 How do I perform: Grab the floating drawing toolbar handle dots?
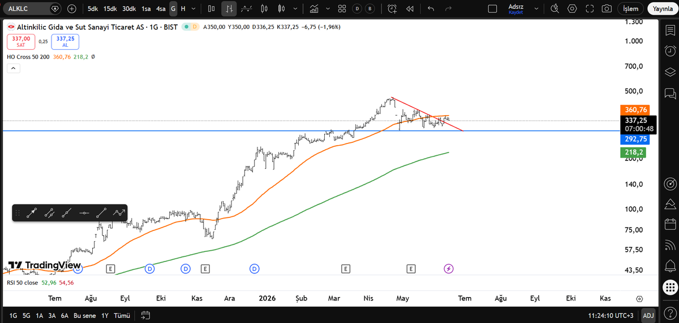click(x=18, y=213)
